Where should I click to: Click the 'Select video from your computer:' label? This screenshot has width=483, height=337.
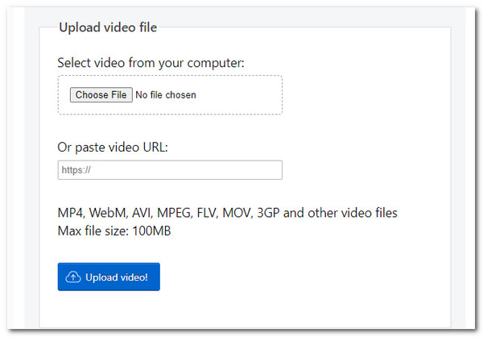point(151,63)
